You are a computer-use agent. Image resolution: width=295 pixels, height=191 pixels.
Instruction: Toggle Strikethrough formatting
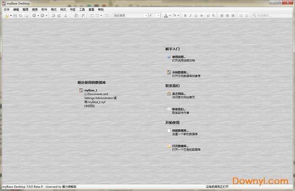click(201, 16)
